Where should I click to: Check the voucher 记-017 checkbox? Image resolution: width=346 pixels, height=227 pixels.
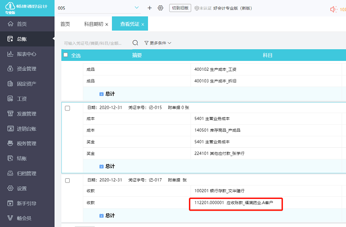tap(67, 180)
